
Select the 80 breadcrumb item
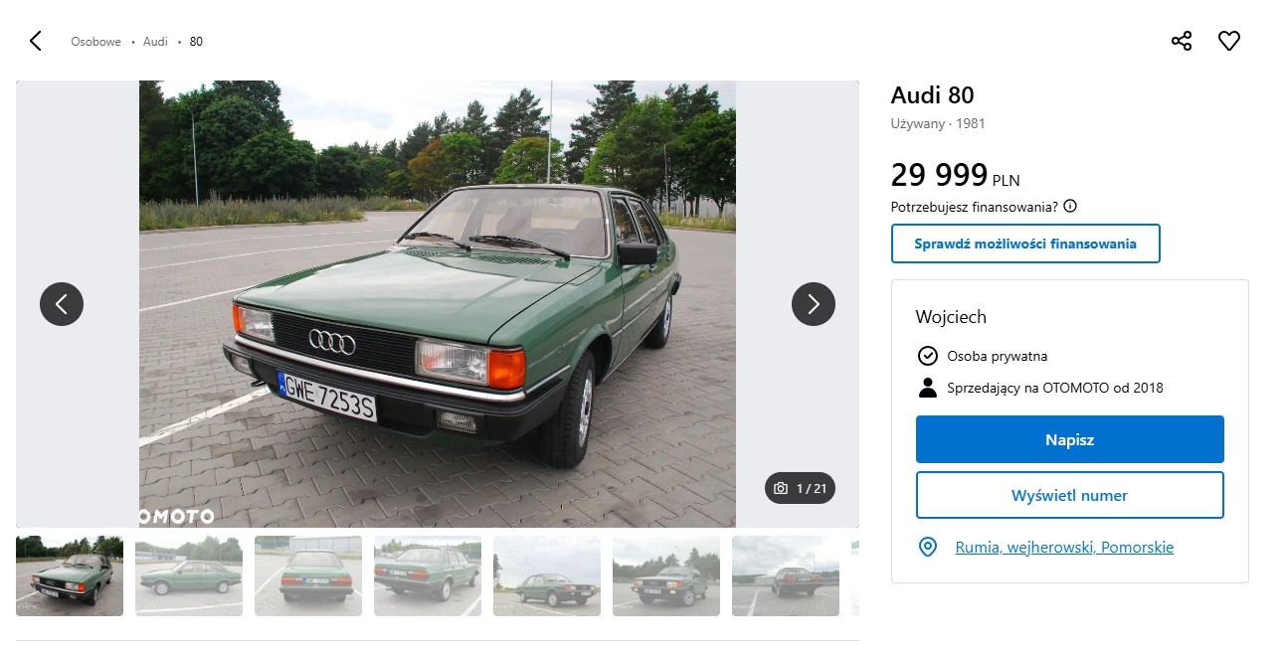coord(195,41)
